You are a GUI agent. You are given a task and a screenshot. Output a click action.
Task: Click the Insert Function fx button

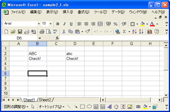(57, 38)
